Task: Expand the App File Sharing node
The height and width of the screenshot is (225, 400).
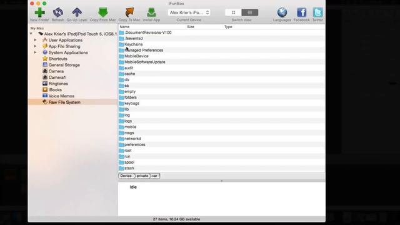Action: [x=35, y=46]
